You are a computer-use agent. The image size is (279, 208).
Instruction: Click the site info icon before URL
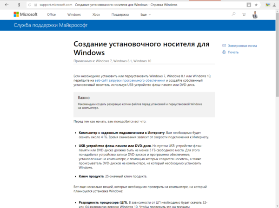pos(36,5)
